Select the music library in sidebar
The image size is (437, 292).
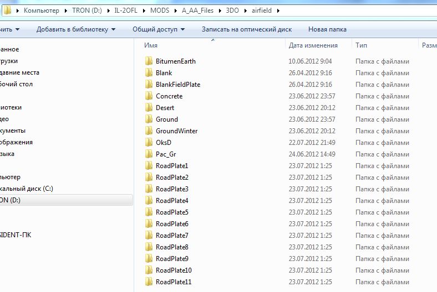[7, 154]
